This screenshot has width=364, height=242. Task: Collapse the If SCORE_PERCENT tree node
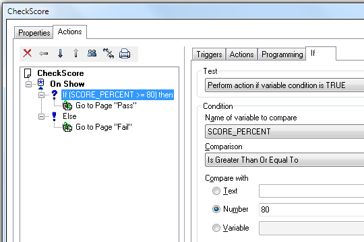(41, 95)
